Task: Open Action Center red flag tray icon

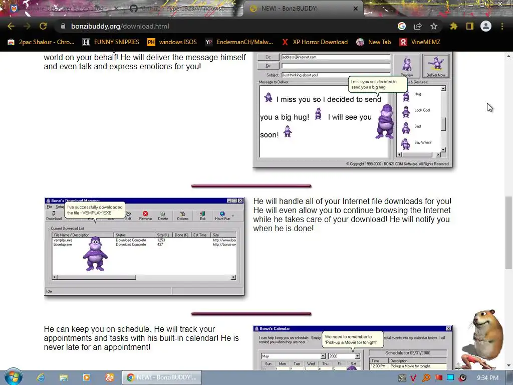Action: coord(438,378)
